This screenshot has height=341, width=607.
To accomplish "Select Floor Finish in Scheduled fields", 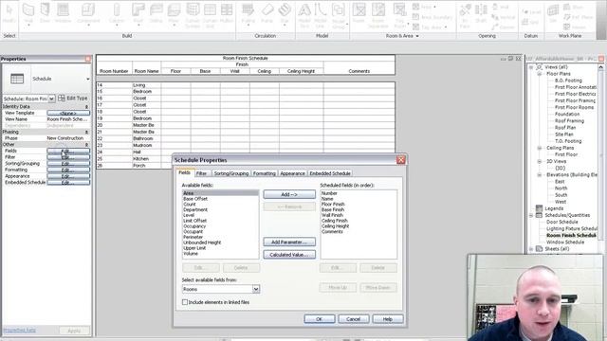I will click(x=333, y=205).
